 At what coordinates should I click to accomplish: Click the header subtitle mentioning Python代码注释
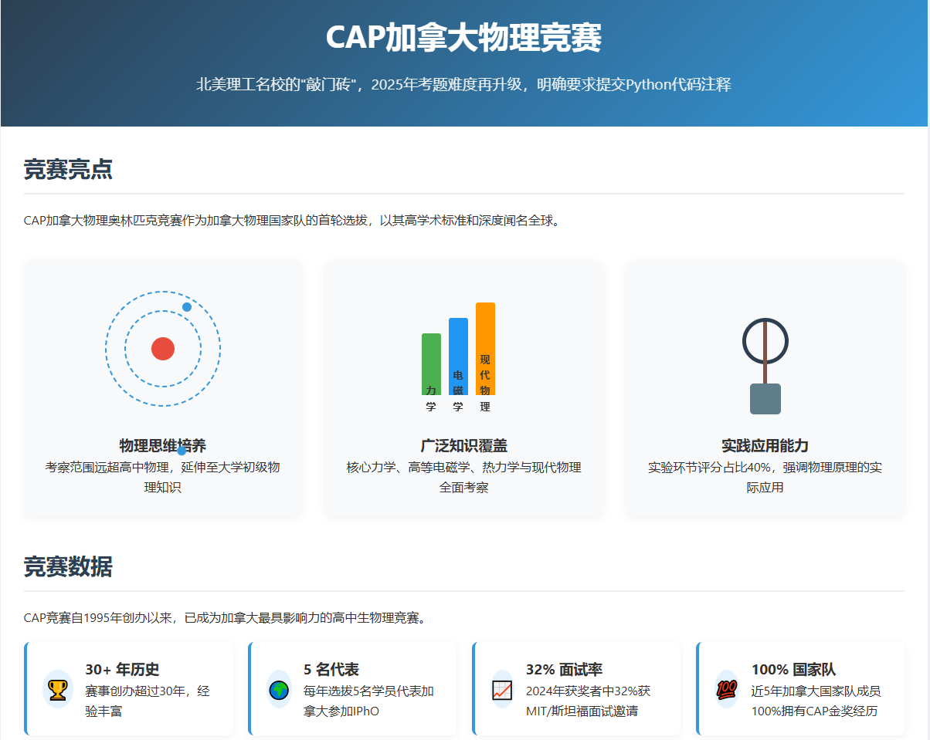tap(463, 85)
